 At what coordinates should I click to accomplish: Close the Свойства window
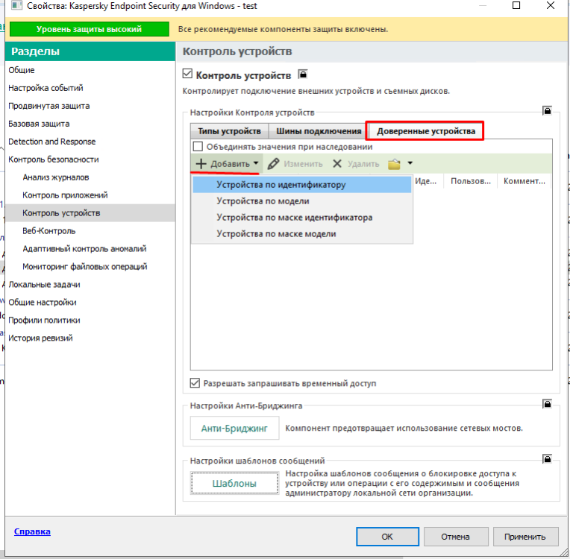tap(551, 5)
